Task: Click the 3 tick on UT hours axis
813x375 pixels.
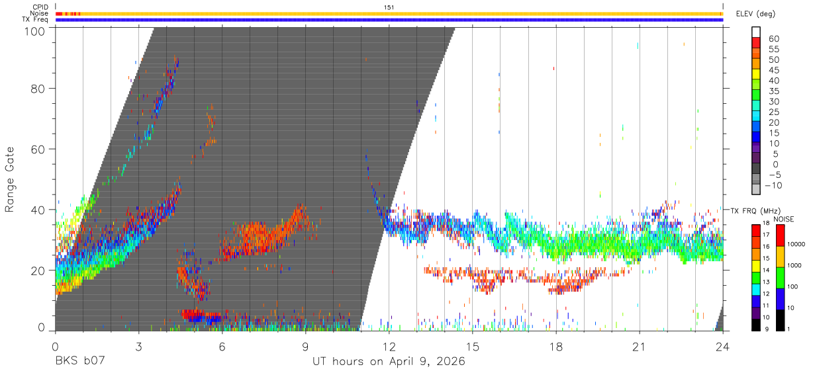Action: click(138, 347)
